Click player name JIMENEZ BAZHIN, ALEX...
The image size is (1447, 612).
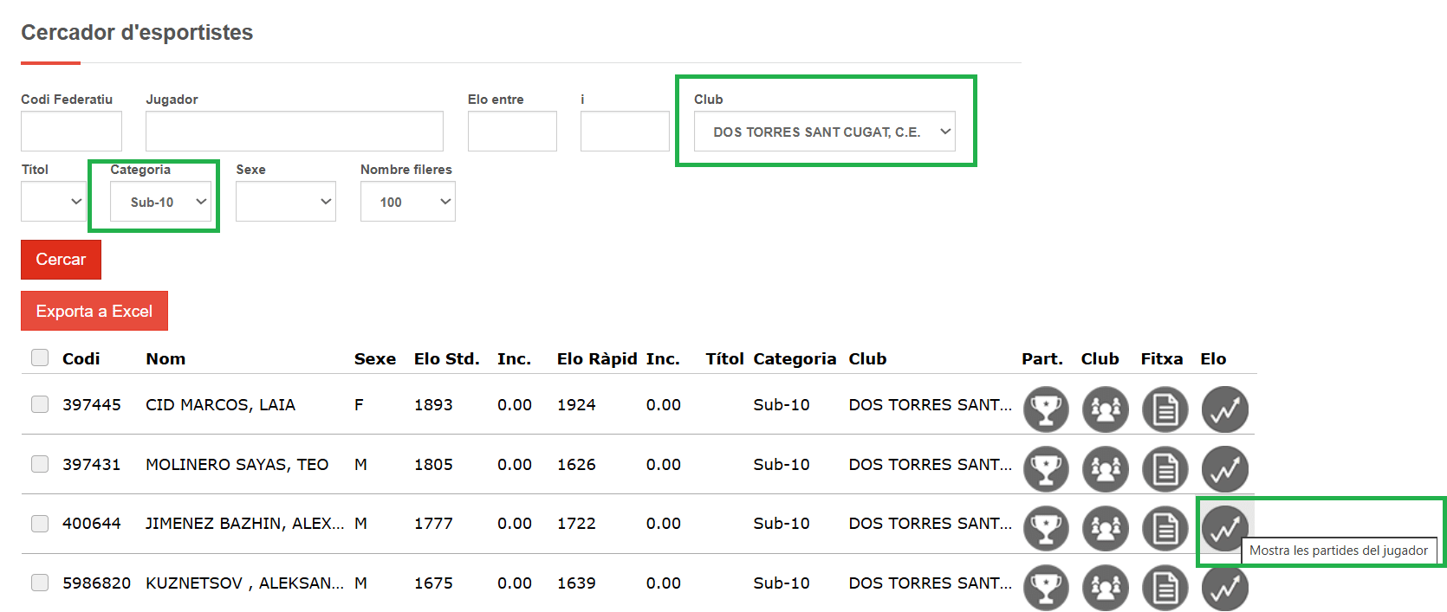[x=244, y=524]
